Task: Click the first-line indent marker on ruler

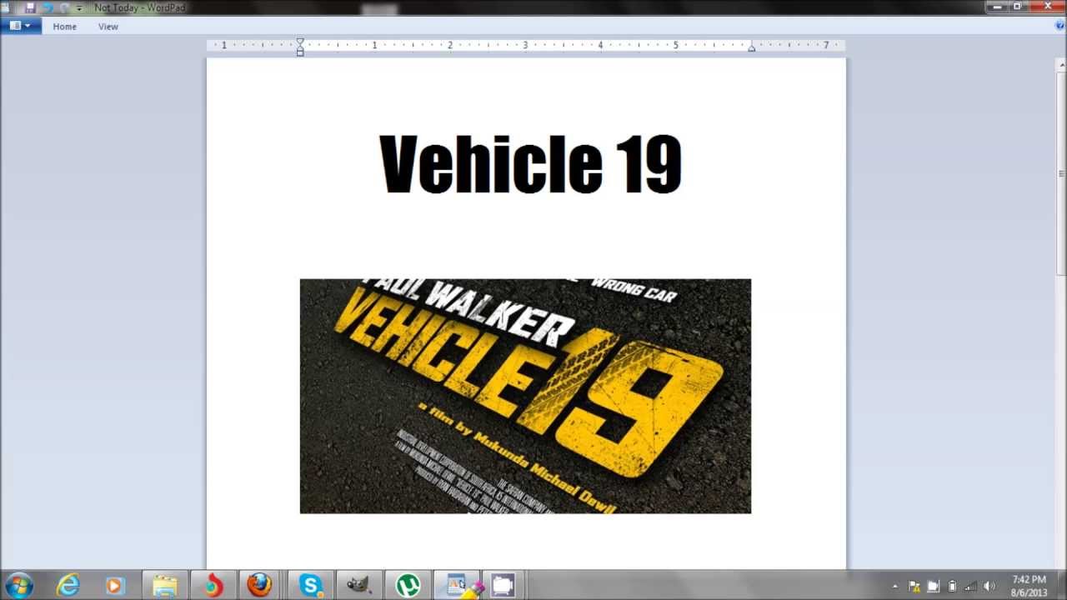Action: [x=300, y=42]
